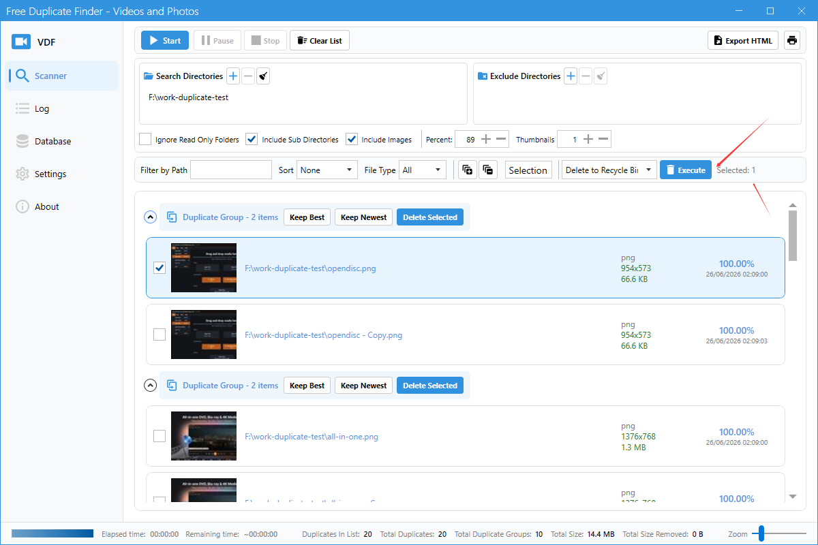Add a search directory with the plus icon
818x545 pixels.
click(233, 76)
